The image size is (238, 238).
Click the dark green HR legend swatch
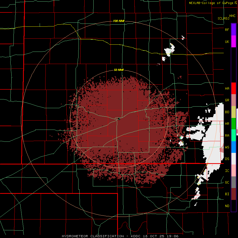(234, 124)
